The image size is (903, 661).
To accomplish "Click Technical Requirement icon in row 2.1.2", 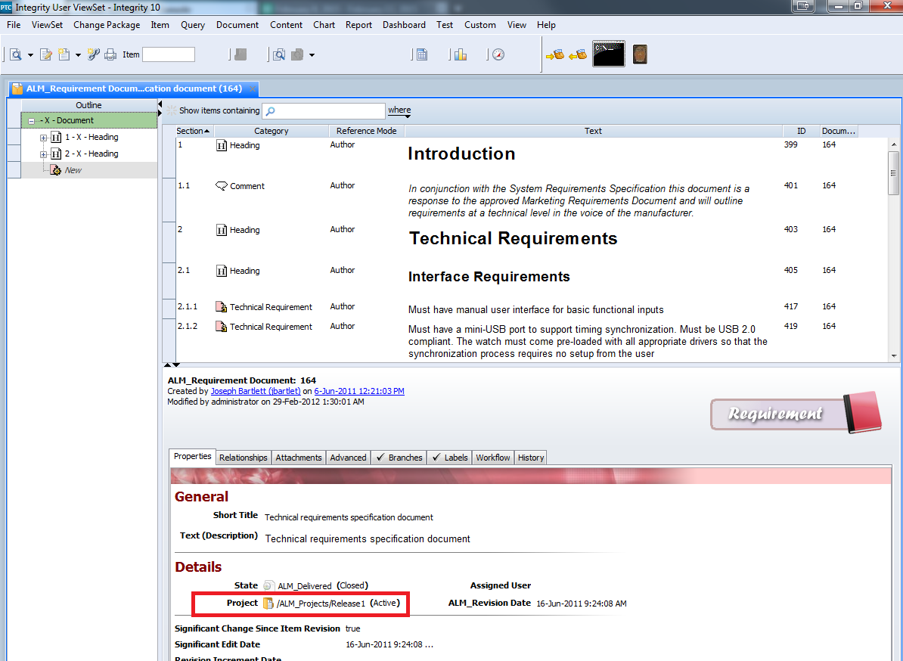I will tap(221, 327).
